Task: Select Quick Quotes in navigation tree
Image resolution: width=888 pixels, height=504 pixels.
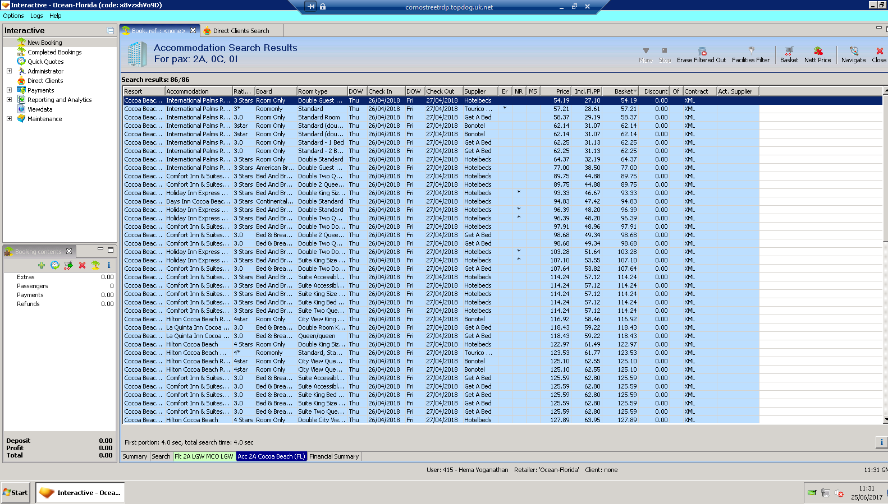Action: 45,62
